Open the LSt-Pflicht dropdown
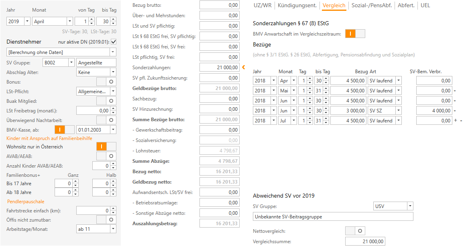The width and height of the screenshot is (464, 246). tap(113, 92)
